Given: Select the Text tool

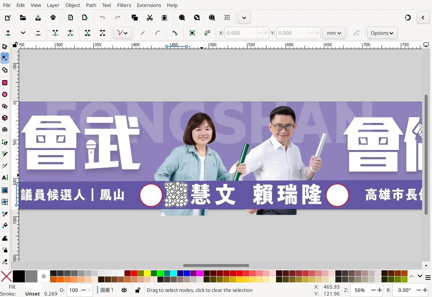Looking at the screenshot, I should (5, 177).
